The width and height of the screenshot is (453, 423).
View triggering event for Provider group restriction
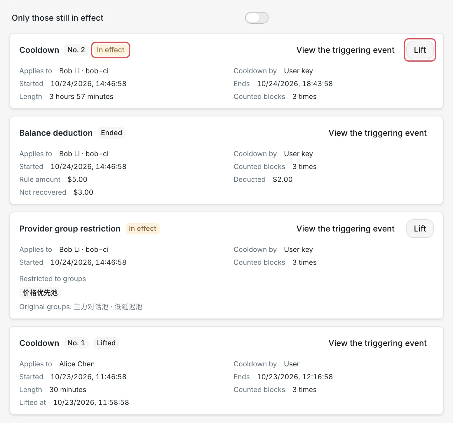point(345,229)
